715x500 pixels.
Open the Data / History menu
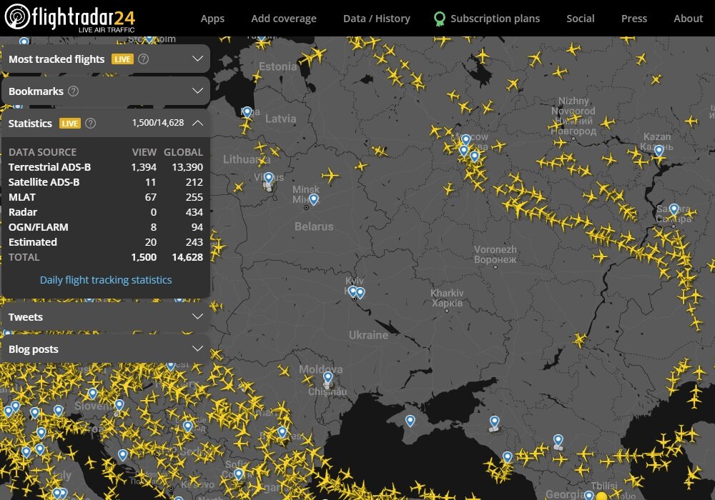[377, 19]
